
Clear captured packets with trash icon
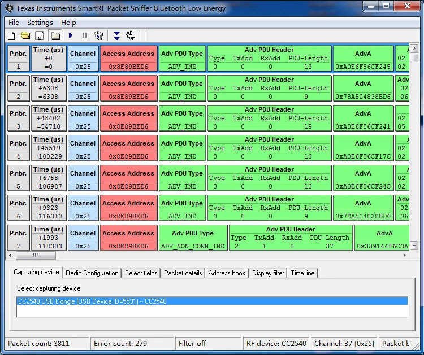pos(99,36)
